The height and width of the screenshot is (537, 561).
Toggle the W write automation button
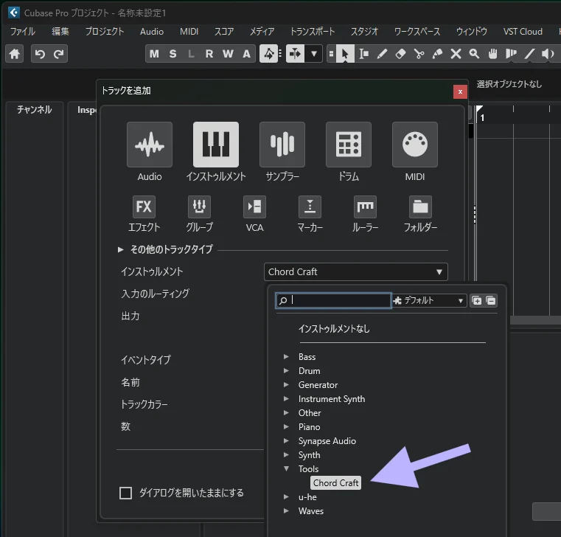228,54
